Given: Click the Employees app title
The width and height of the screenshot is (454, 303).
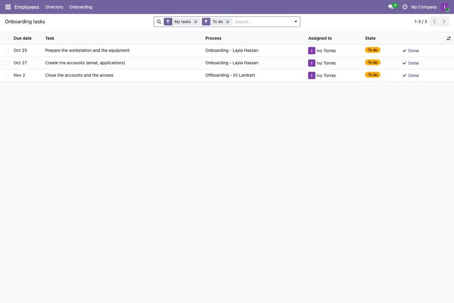Looking at the screenshot, I should pyautogui.click(x=27, y=7).
